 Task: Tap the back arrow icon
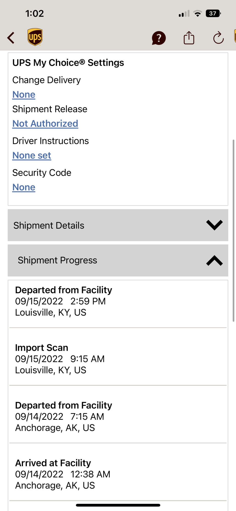(x=11, y=38)
